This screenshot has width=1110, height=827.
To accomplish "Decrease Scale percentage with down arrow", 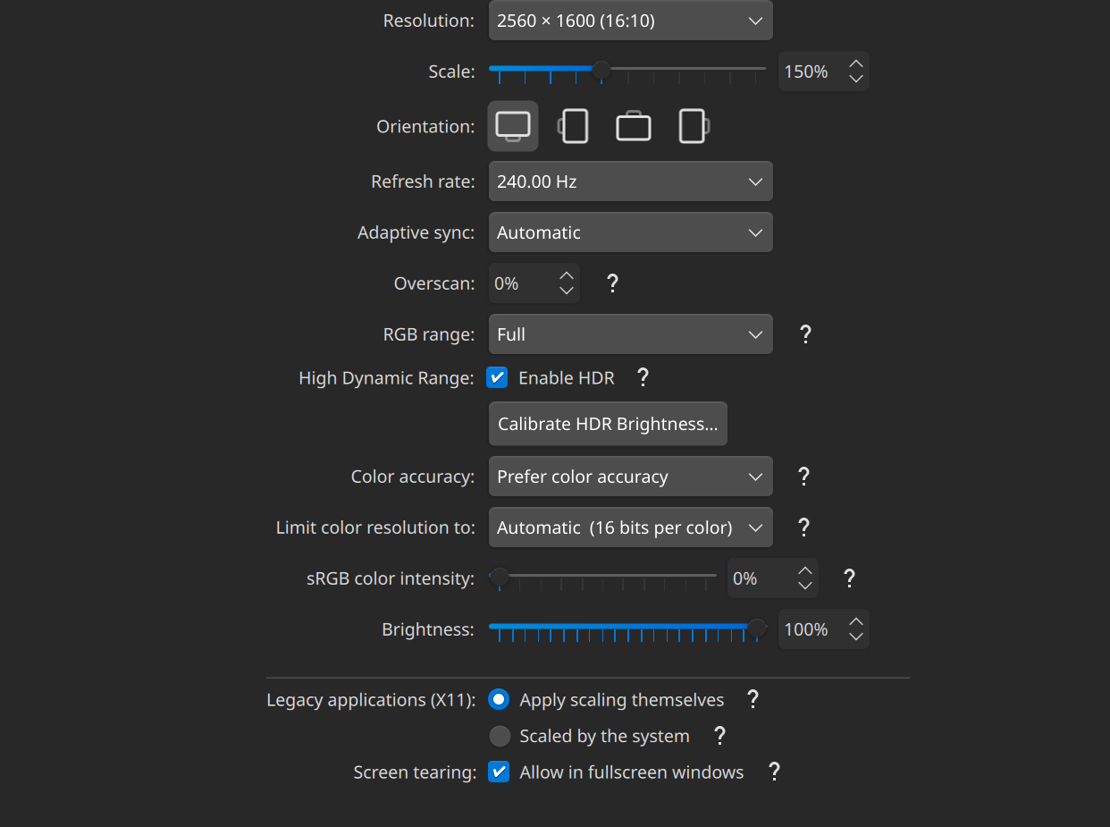I will (x=856, y=79).
